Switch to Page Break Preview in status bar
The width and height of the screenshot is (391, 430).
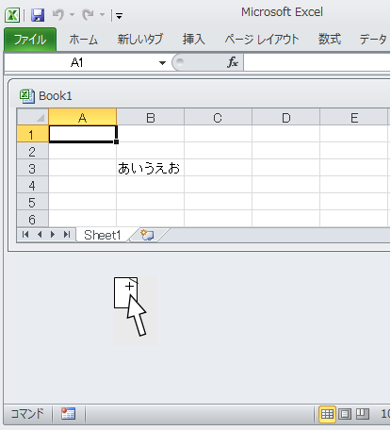click(363, 414)
